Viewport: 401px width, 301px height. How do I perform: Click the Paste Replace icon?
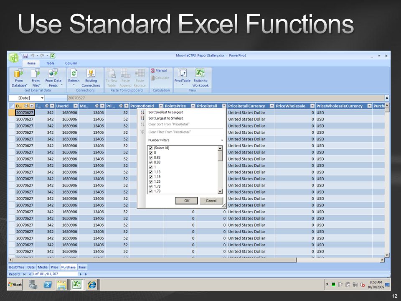[140, 74]
